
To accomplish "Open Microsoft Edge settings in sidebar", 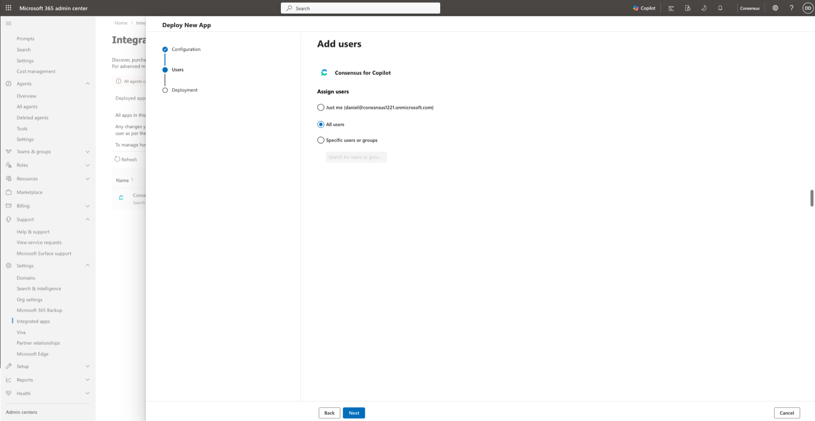I will point(33,354).
